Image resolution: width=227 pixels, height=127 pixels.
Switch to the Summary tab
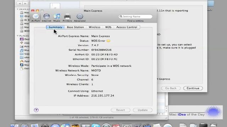point(55,27)
